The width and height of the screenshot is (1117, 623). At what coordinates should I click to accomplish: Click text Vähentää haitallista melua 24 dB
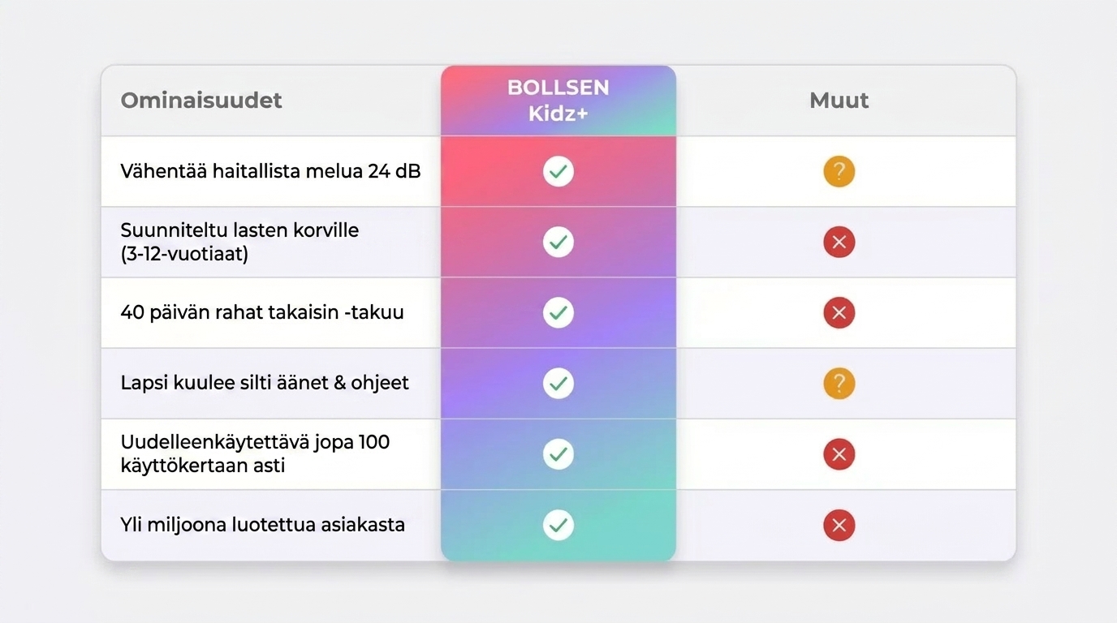coord(270,171)
